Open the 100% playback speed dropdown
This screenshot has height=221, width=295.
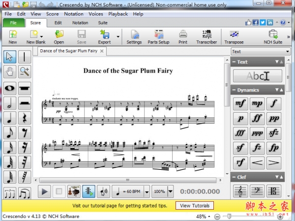[170, 191]
